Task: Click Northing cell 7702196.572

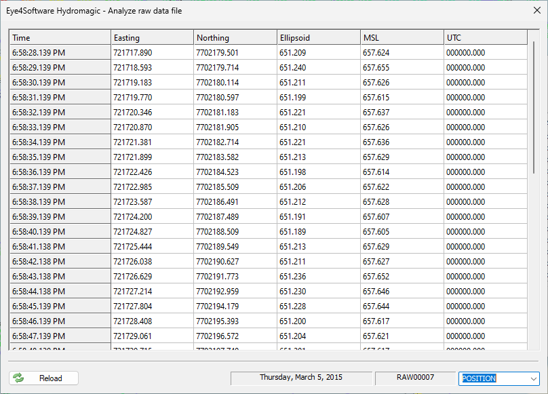Action: 235,336
